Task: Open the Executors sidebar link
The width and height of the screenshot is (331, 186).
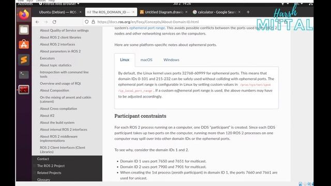Action: pos(47,58)
